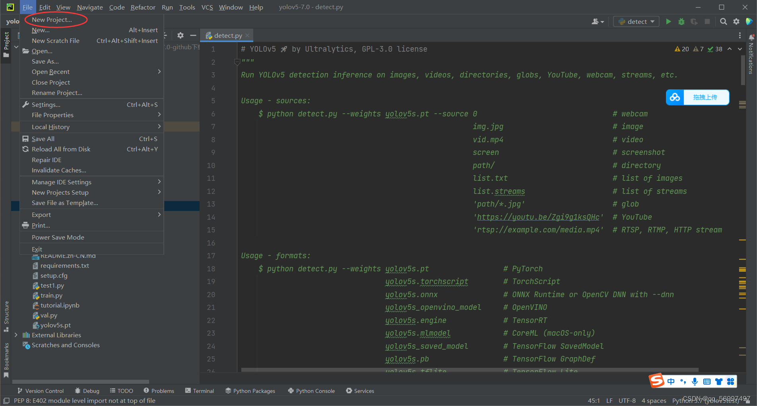757x406 pixels.
Task: Toggle tool window quick access in the status bar corner
Action: [x=6, y=401]
